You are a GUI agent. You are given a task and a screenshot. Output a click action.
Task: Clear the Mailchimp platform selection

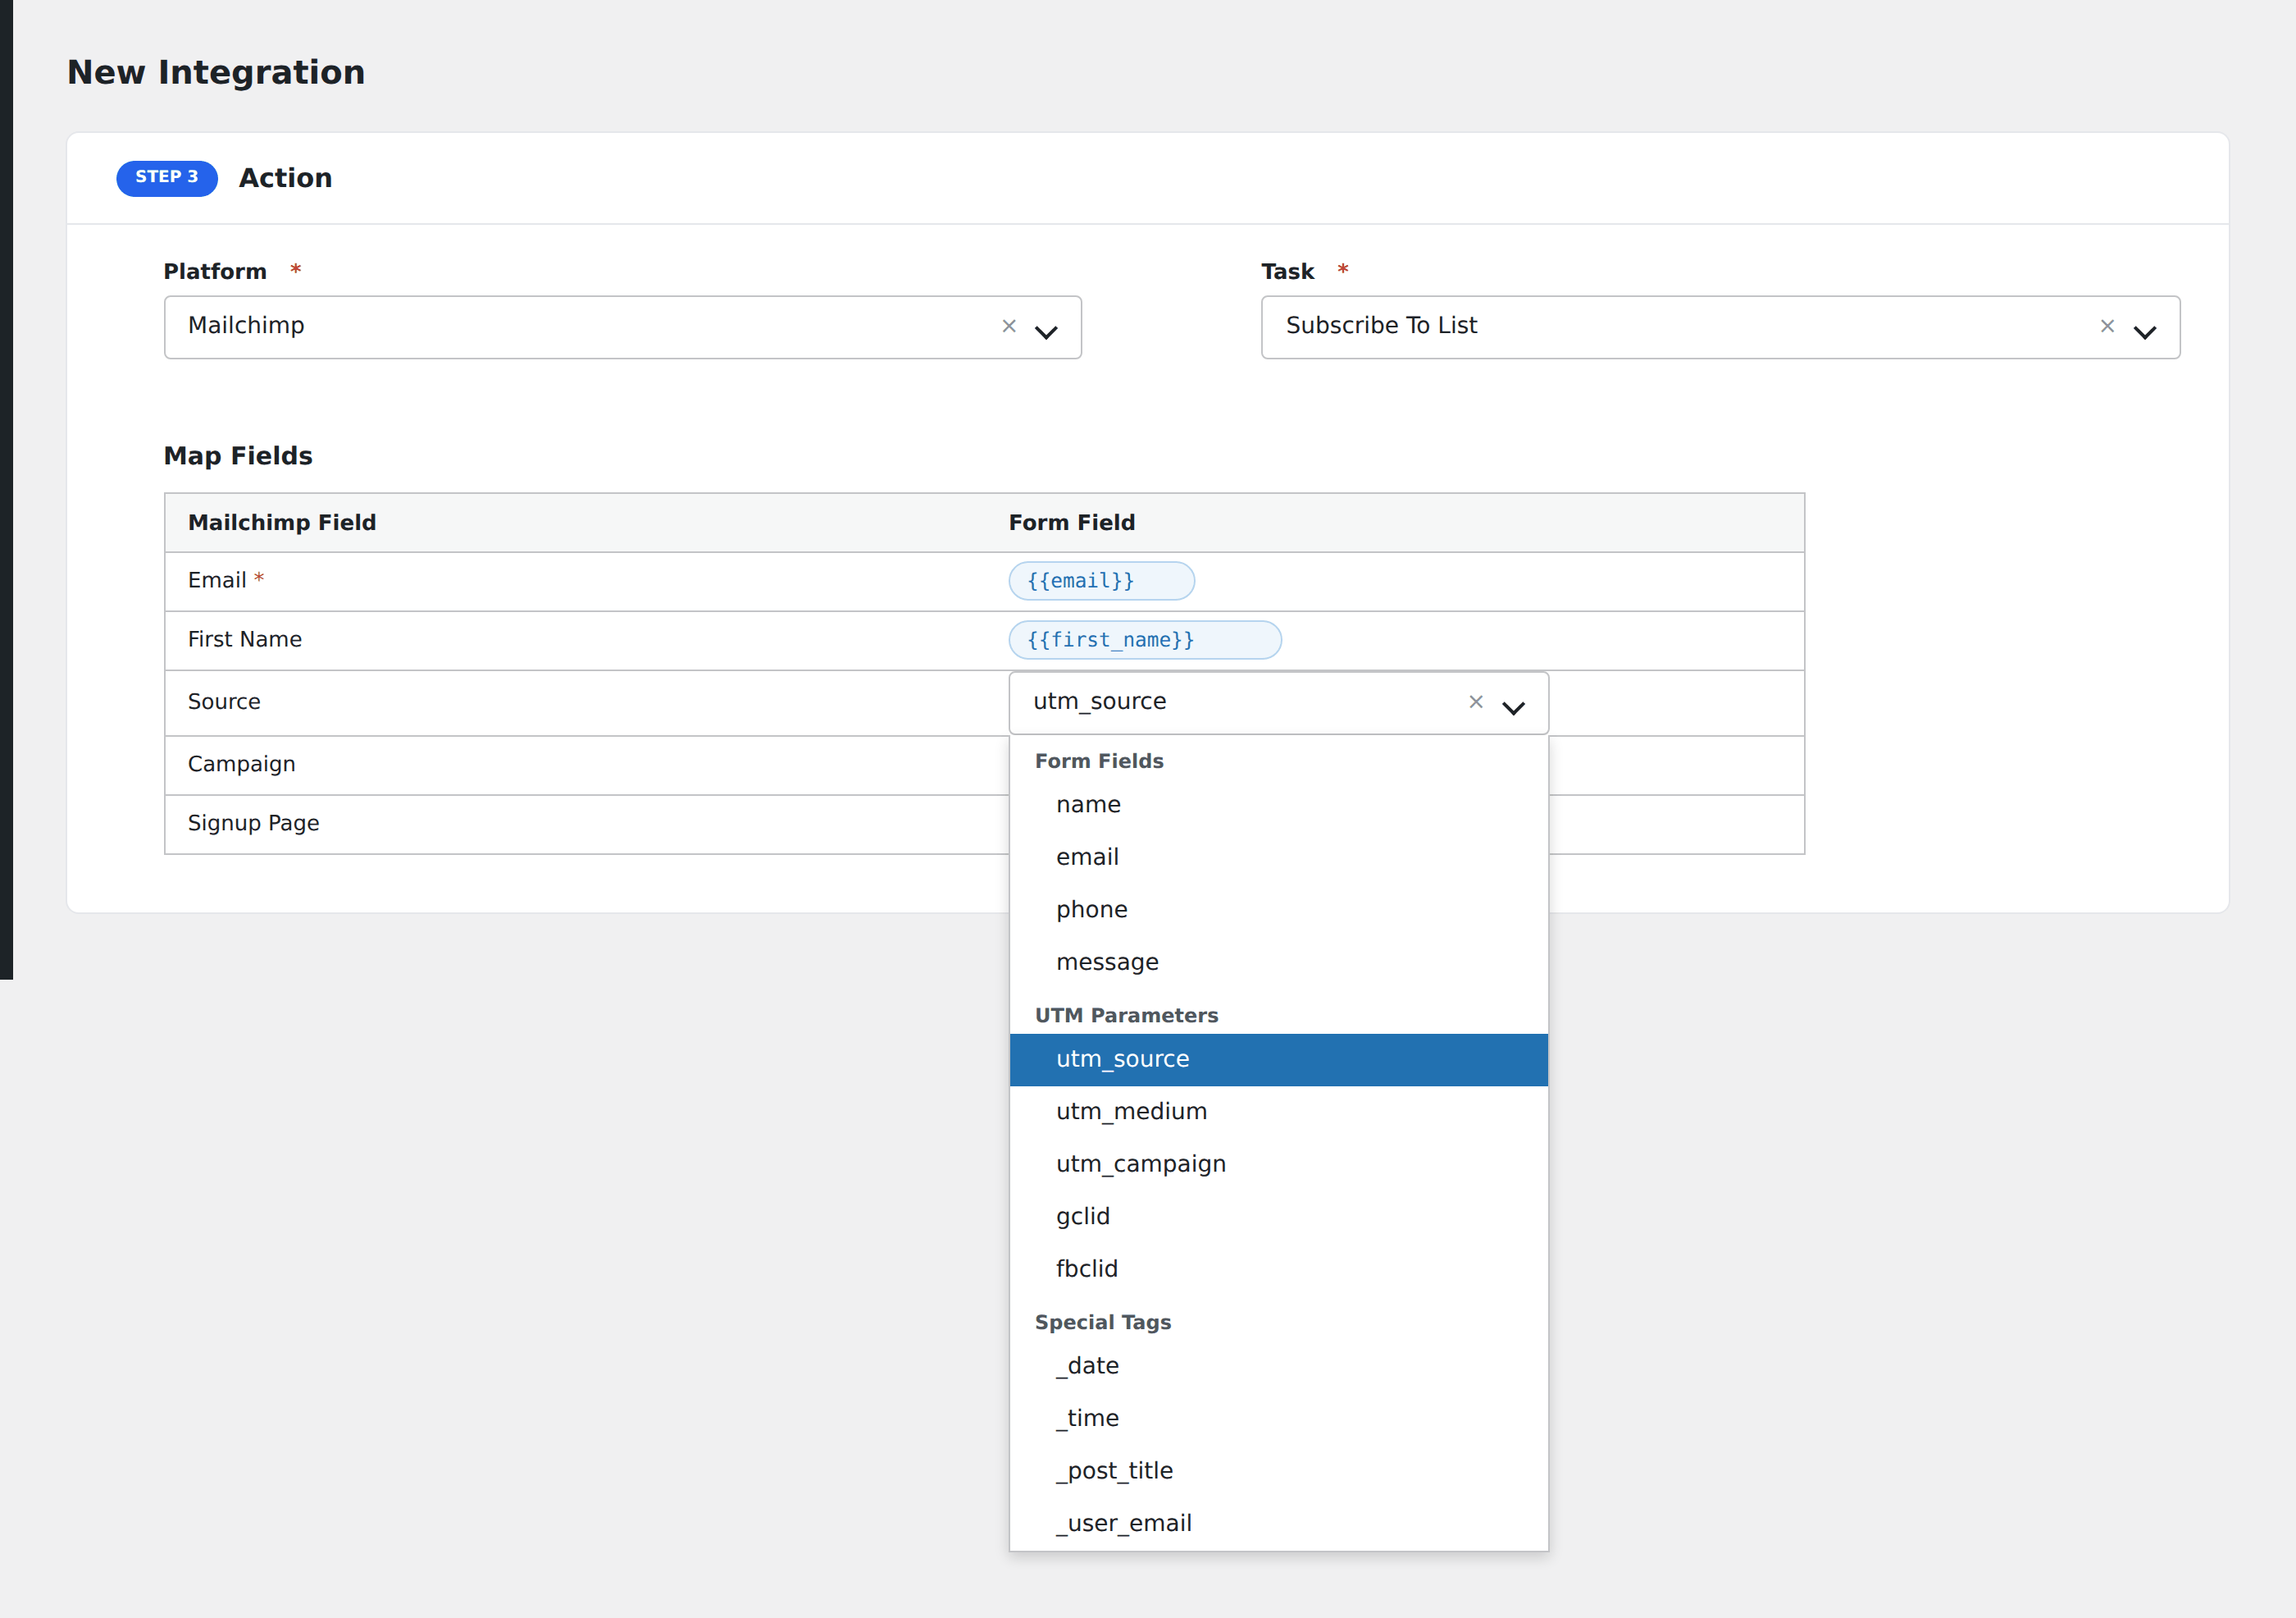(1009, 327)
